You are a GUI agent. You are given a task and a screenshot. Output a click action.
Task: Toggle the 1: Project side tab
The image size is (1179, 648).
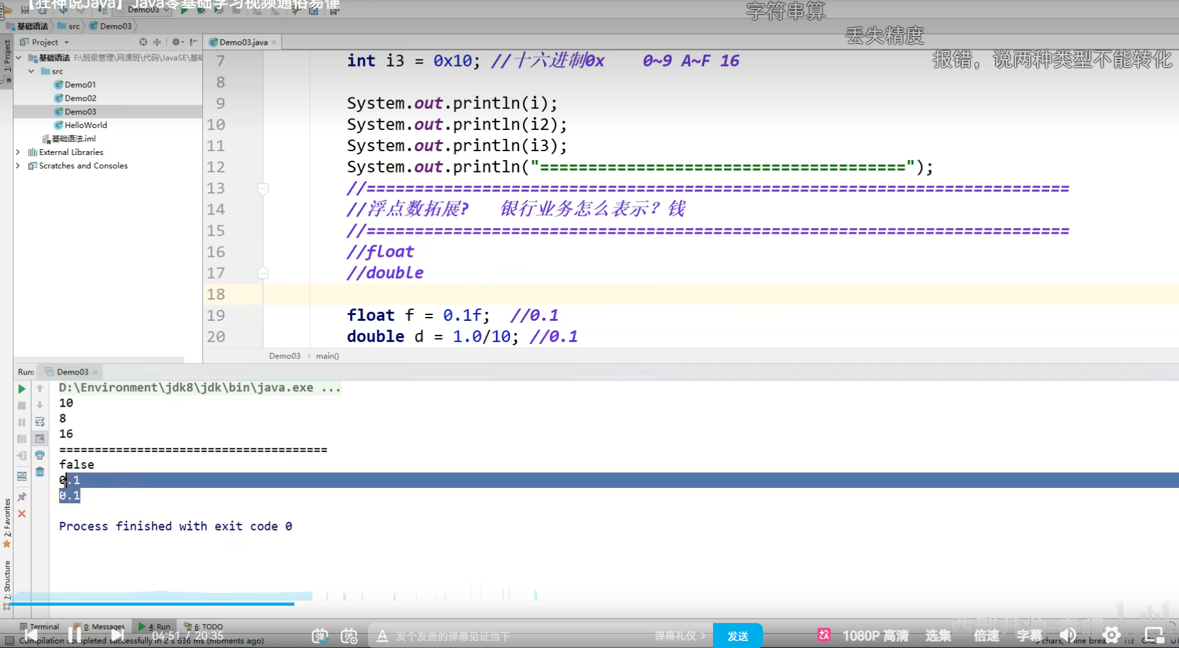tap(7, 61)
